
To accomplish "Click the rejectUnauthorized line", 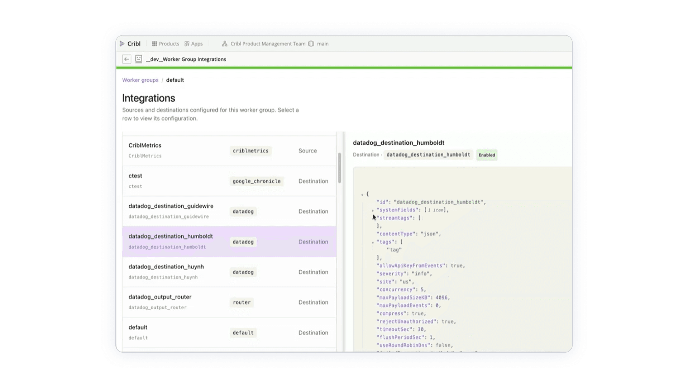I will click(416, 321).
